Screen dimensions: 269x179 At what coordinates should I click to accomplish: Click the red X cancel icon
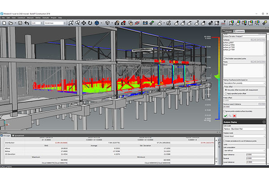235,115
